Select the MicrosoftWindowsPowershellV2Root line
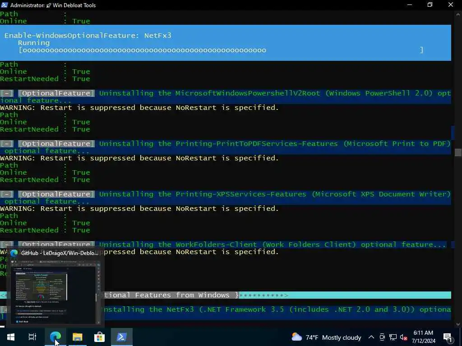Viewport: 462px width, 346px height. point(226,97)
